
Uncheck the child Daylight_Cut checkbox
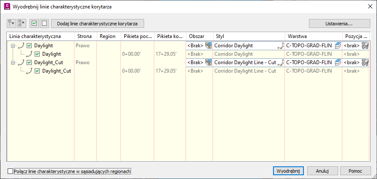click(x=38, y=71)
